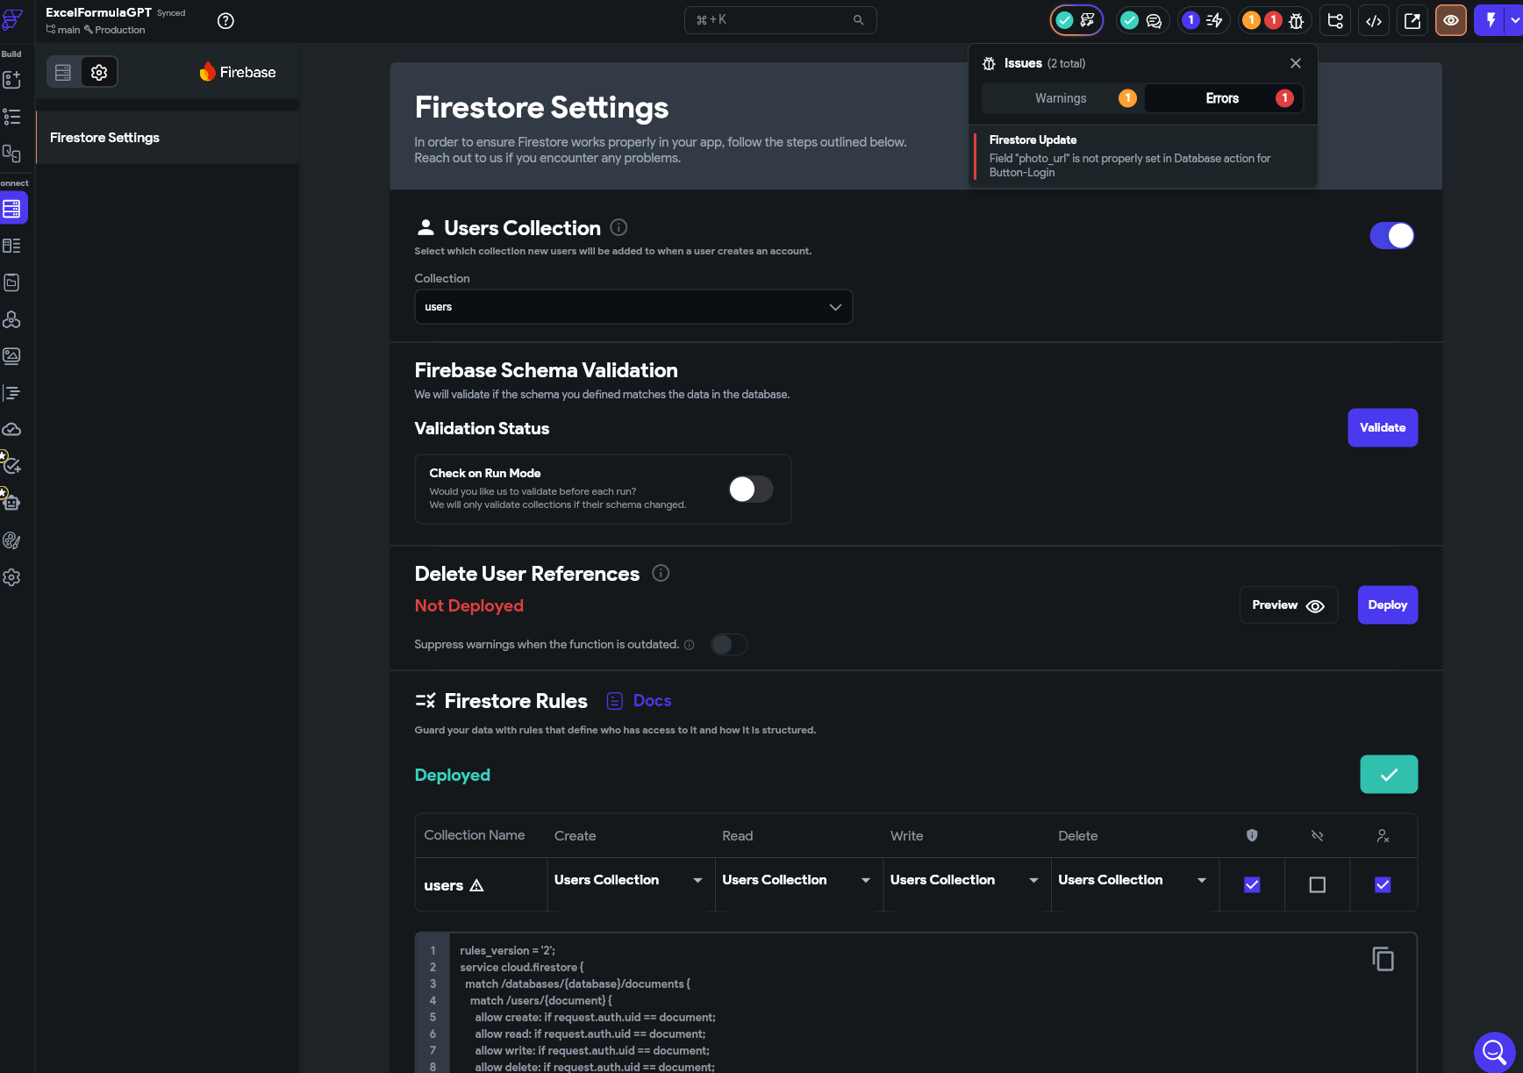
Task: Open the app state folder icon
Action: pyautogui.click(x=11, y=283)
